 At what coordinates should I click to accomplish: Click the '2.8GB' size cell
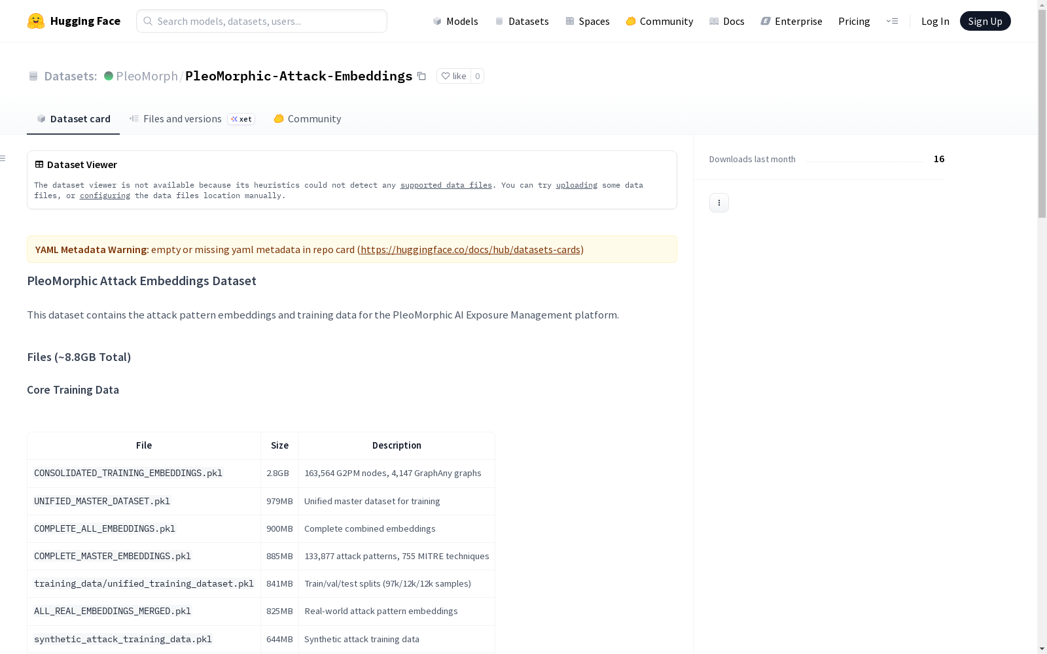point(278,473)
